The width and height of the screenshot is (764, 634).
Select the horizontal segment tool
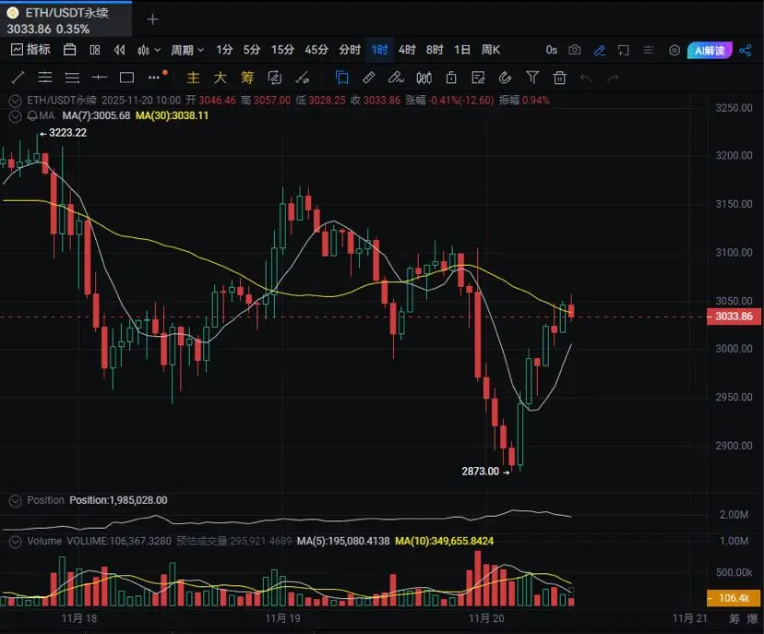point(100,78)
